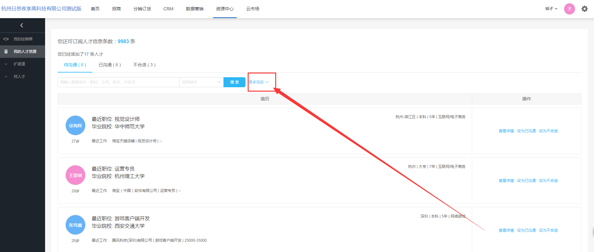Screen dimensions: 594x252
Task: Expand the 找人才 sidebar group
Action: [19, 77]
